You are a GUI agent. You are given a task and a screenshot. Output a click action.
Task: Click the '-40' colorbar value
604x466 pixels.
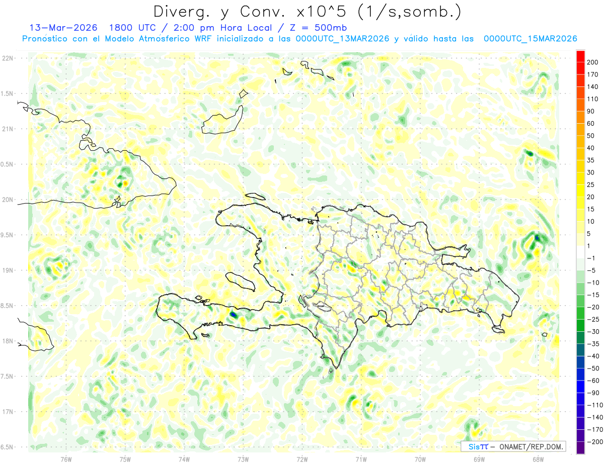coord(593,356)
